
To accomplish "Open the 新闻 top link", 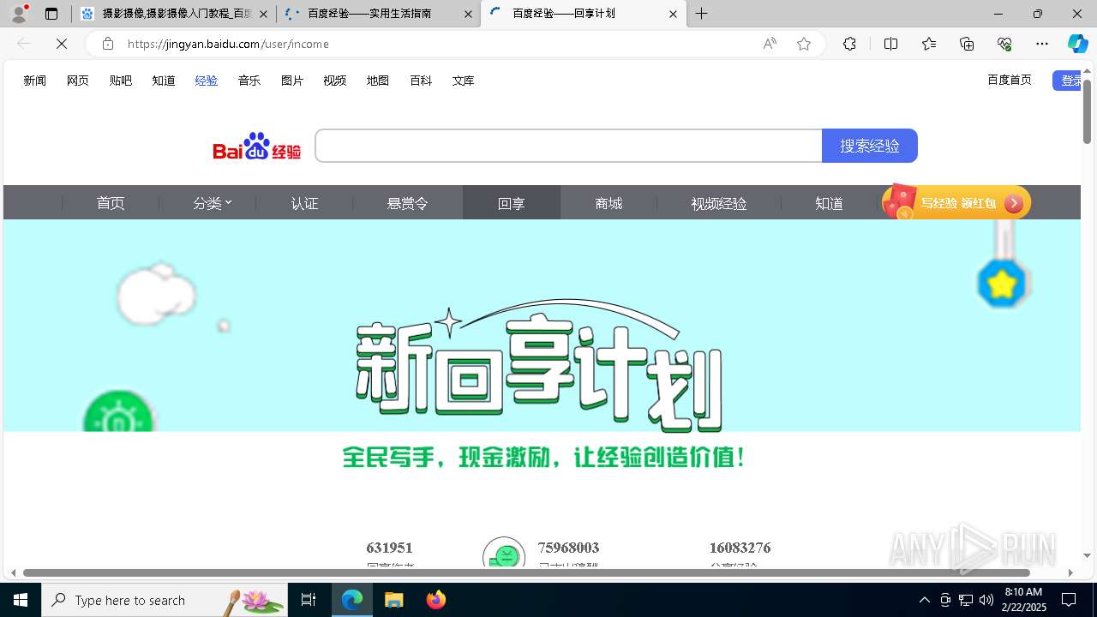I will [35, 81].
